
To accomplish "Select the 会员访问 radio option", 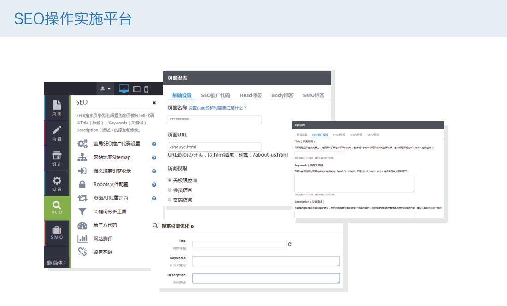I will pos(170,190).
